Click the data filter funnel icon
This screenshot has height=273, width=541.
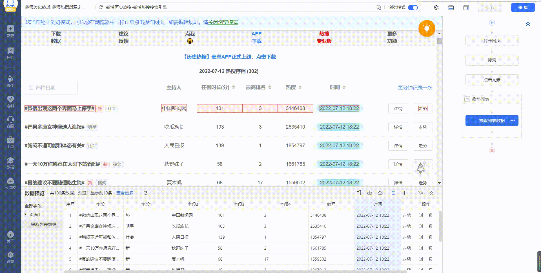(x=420, y=193)
